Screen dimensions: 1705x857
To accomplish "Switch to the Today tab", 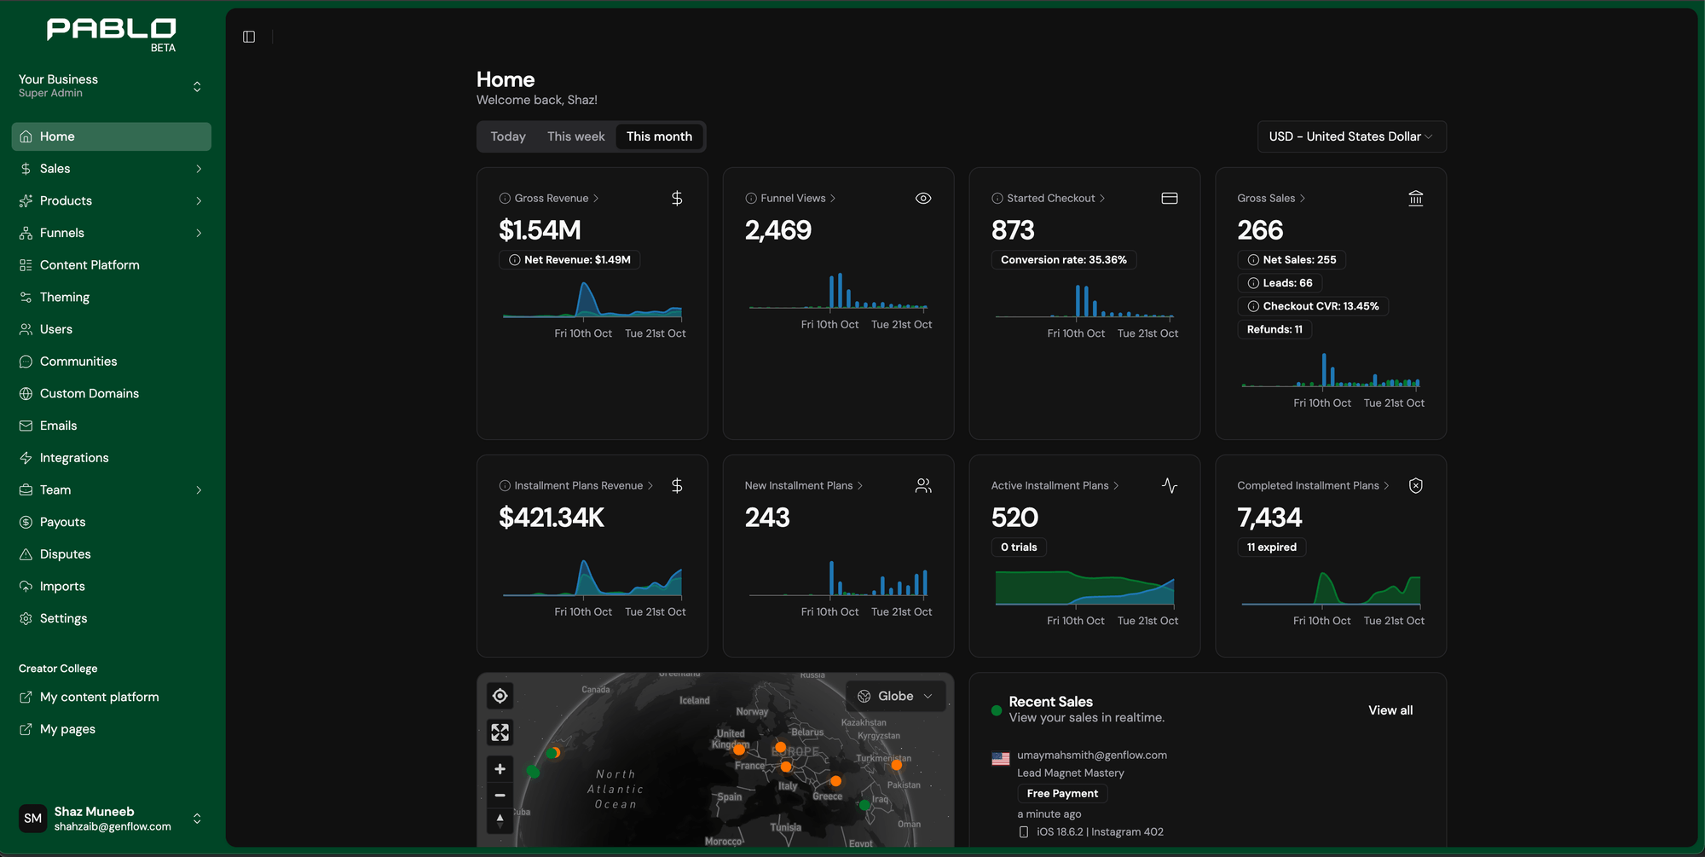I will coord(508,136).
